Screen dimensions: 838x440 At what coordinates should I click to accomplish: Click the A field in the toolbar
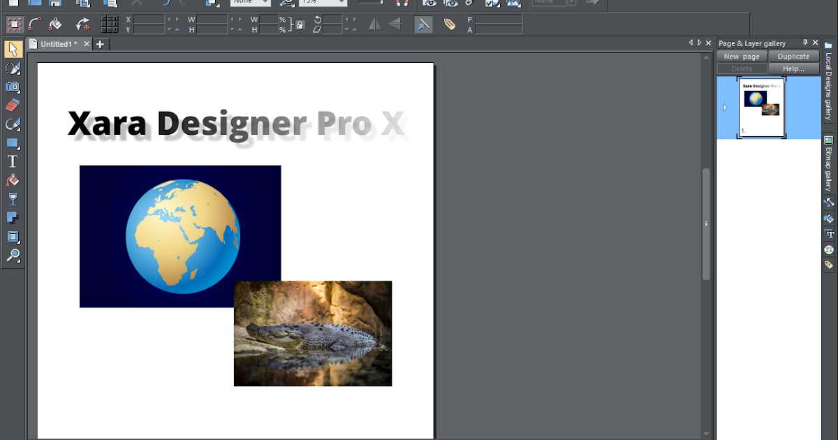tap(499, 29)
